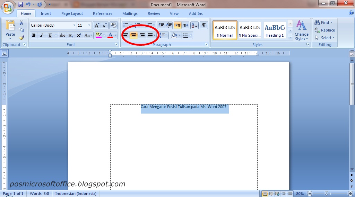Toggle bold formatting
This screenshot has height=197, width=355.
click(34, 35)
